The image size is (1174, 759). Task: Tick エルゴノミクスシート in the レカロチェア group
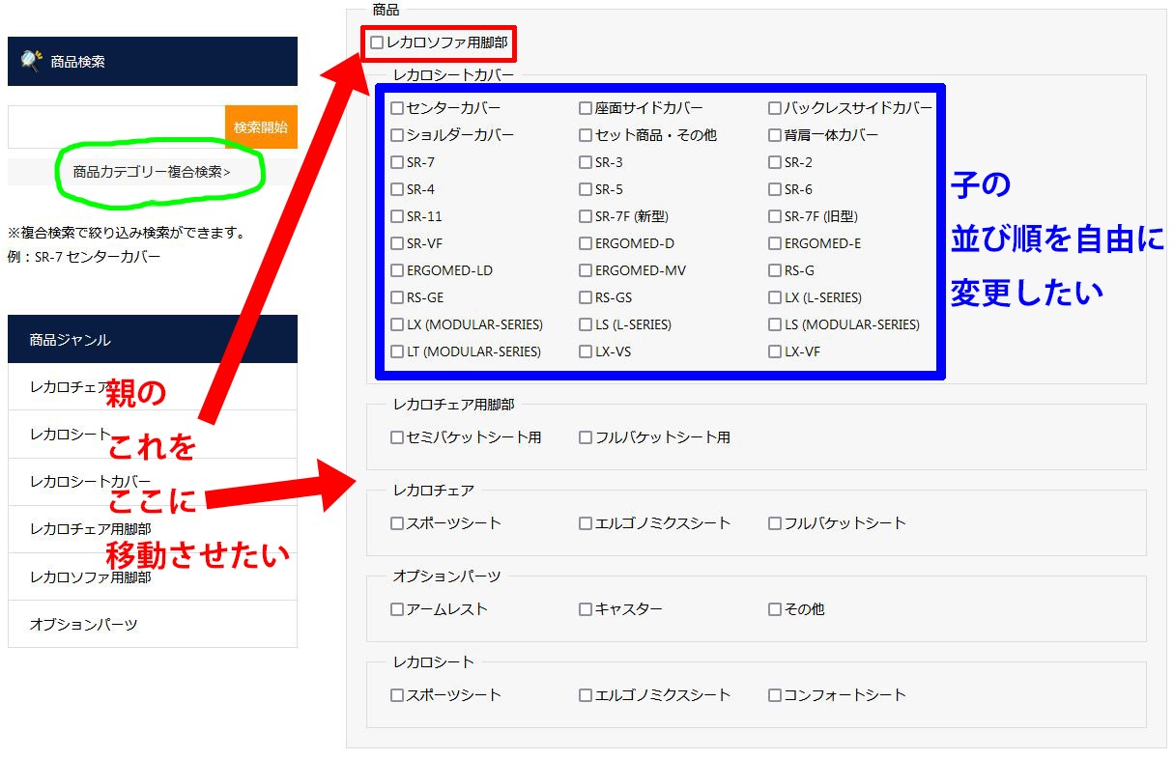(586, 523)
